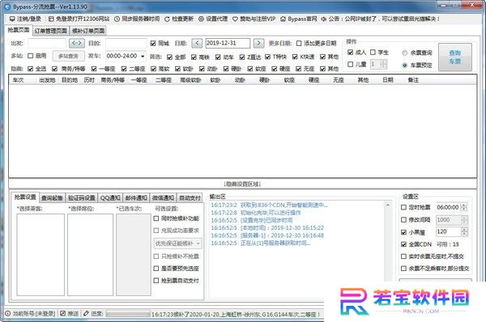Click the 注销/登录 toolbar icon

[x=12, y=19]
